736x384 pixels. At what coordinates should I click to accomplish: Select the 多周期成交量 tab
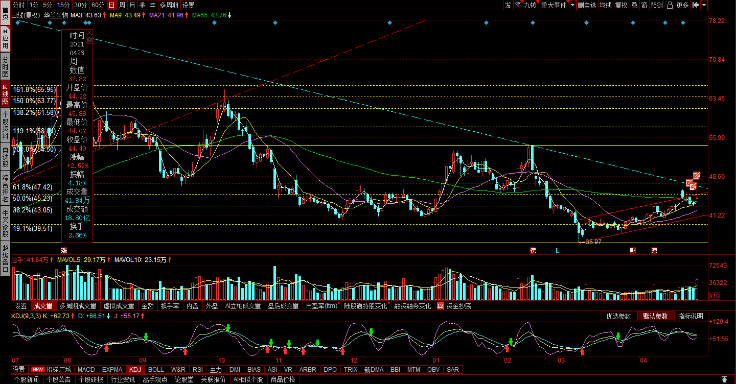78,306
